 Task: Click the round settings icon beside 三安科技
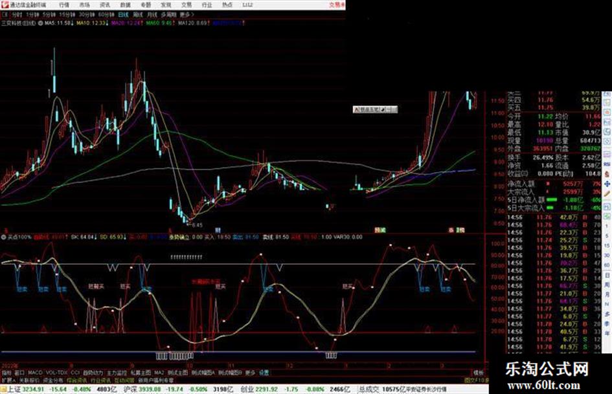[41, 23]
